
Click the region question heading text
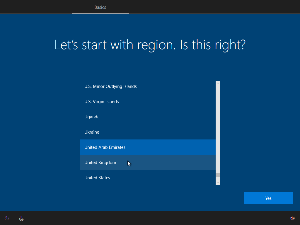click(150, 45)
